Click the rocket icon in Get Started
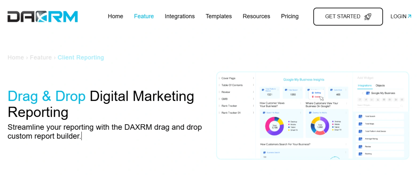Viewport: 417px width, 177px height. pyautogui.click(x=368, y=17)
